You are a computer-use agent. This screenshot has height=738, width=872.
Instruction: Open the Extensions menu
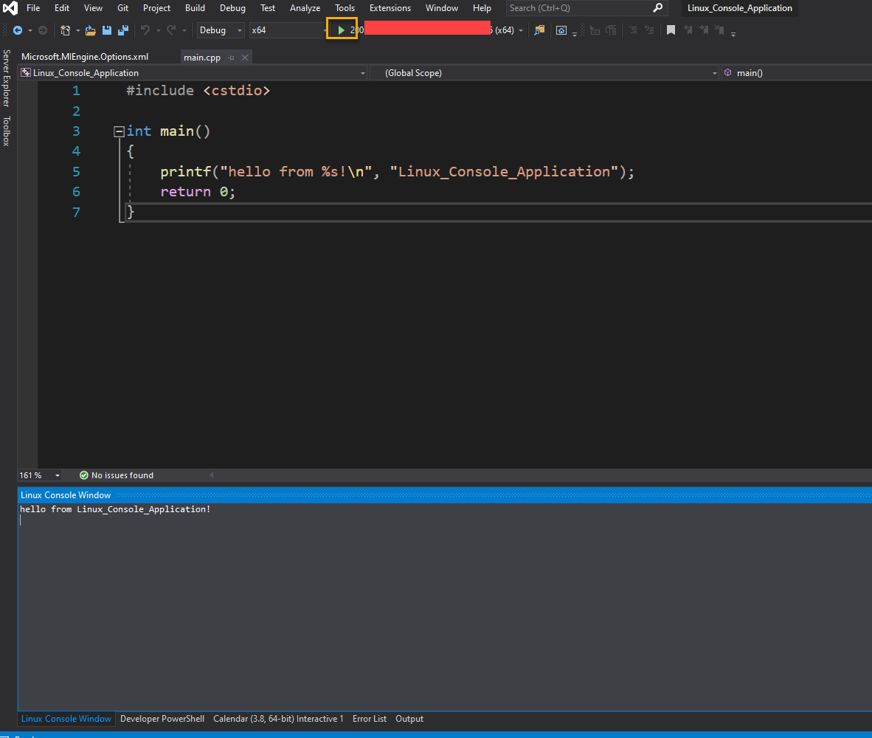tap(390, 8)
